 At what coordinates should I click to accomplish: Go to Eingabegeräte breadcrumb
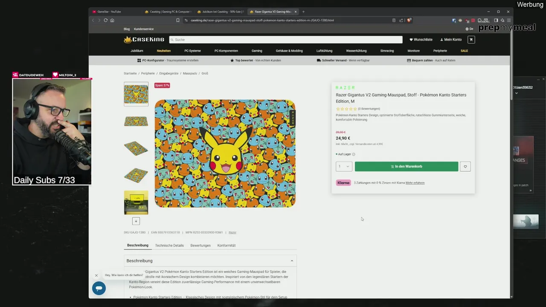168,73
